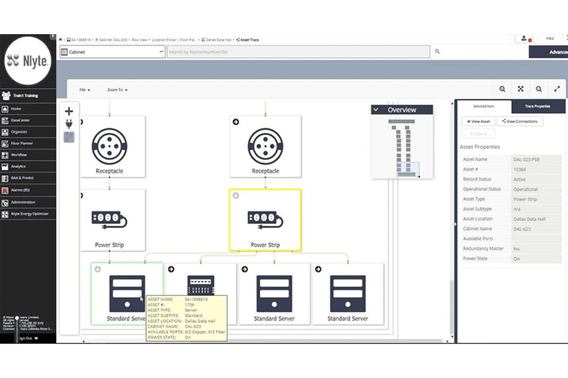Click the zoom out magnifier icon
This screenshot has width=568, height=378.
coord(539,89)
